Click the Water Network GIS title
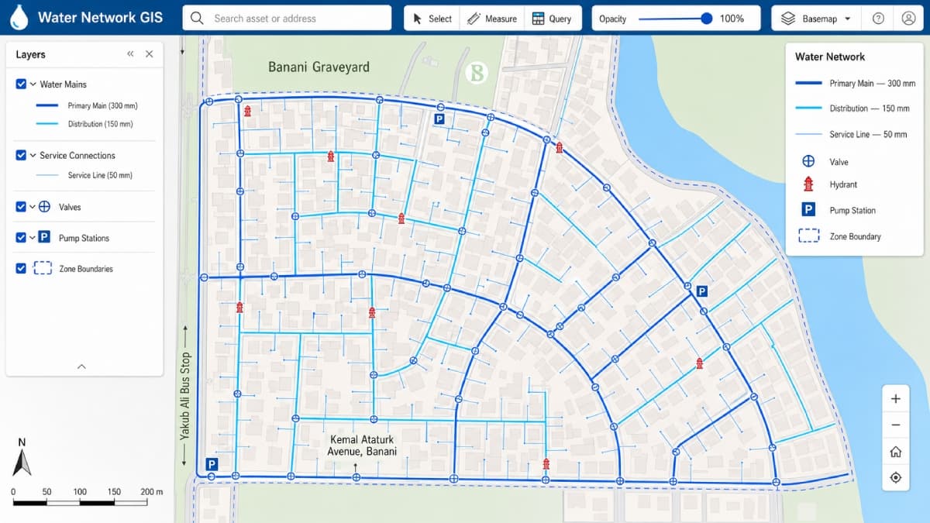The height and width of the screenshot is (523, 930). tap(100, 18)
